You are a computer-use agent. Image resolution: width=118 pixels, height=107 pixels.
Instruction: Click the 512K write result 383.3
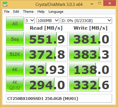(90, 54)
